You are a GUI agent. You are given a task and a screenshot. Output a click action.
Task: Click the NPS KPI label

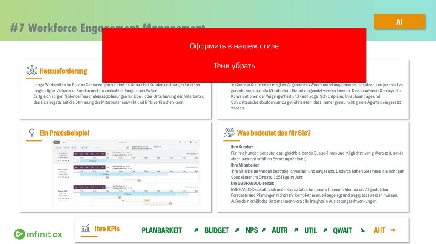tap(252, 230)
